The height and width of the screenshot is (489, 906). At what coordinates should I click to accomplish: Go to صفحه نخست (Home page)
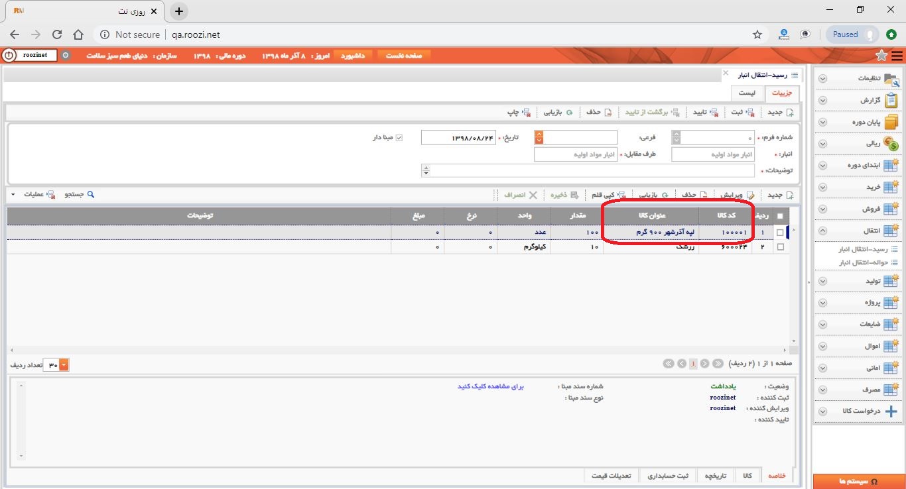click(x=405, y=56)
